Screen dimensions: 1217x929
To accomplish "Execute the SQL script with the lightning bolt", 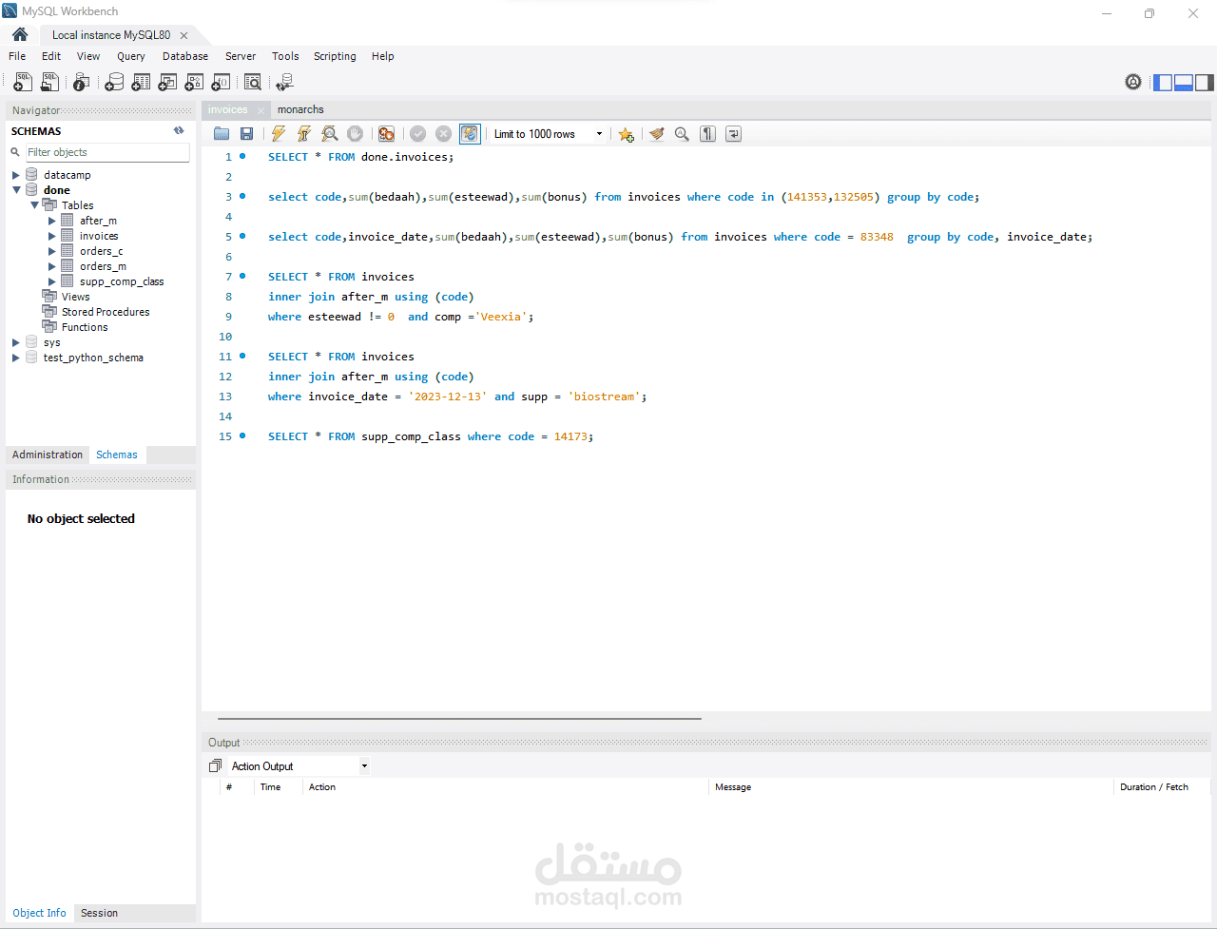I will tap(278, 133).
